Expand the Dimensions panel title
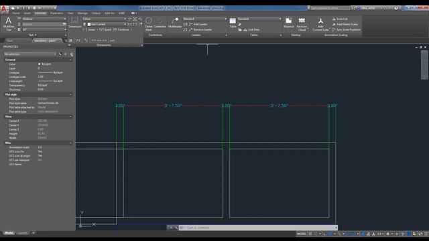Image resolution: width=429 pixels, height=241 pixels. [x=104, y=45]
